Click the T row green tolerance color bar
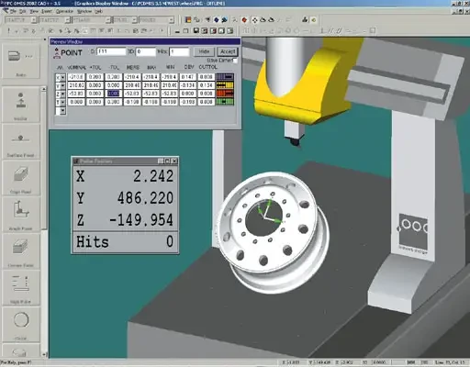The height and width of the screenshot is (367, 470). [225, 102]
